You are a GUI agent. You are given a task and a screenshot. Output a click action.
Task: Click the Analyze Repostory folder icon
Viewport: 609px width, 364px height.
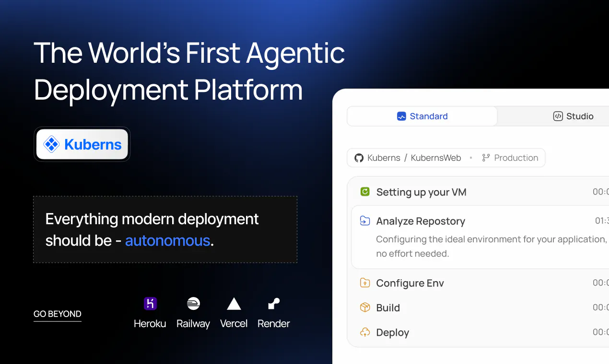click(365, 221)
